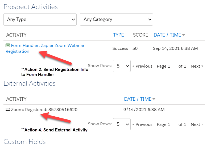Click DATE / TIME header text in Prospect Activities

[x=167, y=35]
